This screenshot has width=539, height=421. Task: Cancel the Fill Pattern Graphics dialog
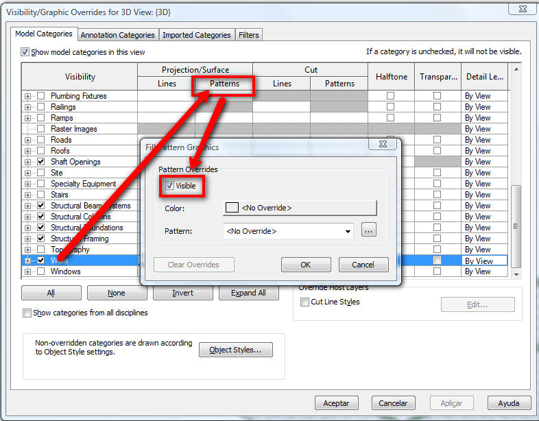[363, 265]
